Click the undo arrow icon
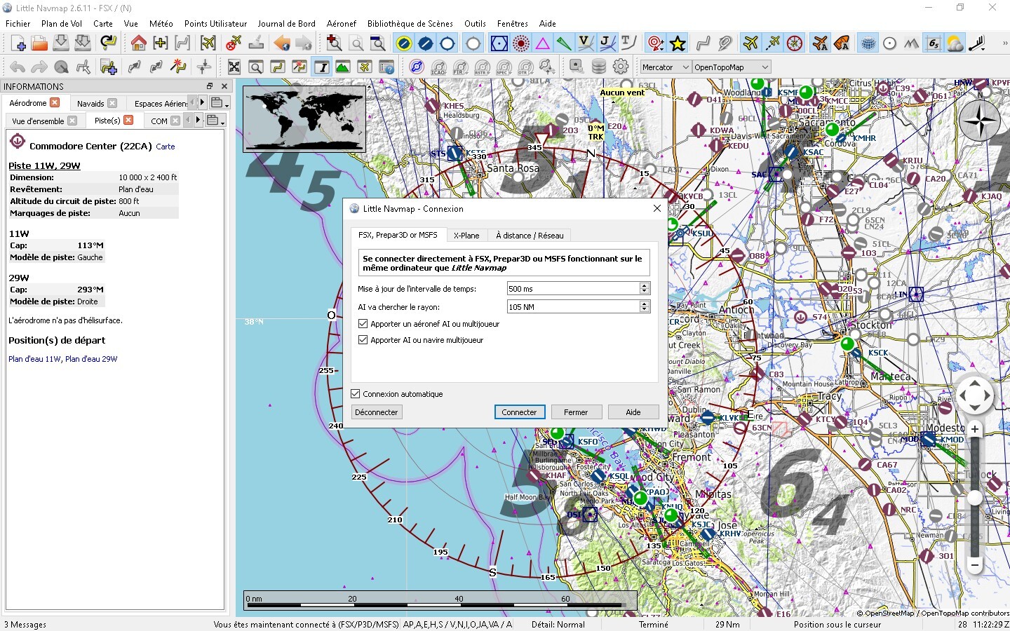The width and height of the screenshot is (1010, 631). point(18,67)
